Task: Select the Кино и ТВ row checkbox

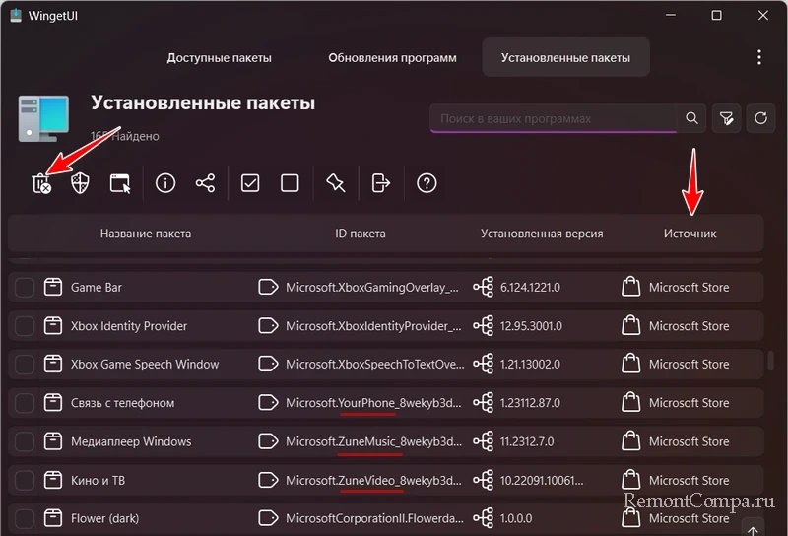Action: tap(25, 481)
